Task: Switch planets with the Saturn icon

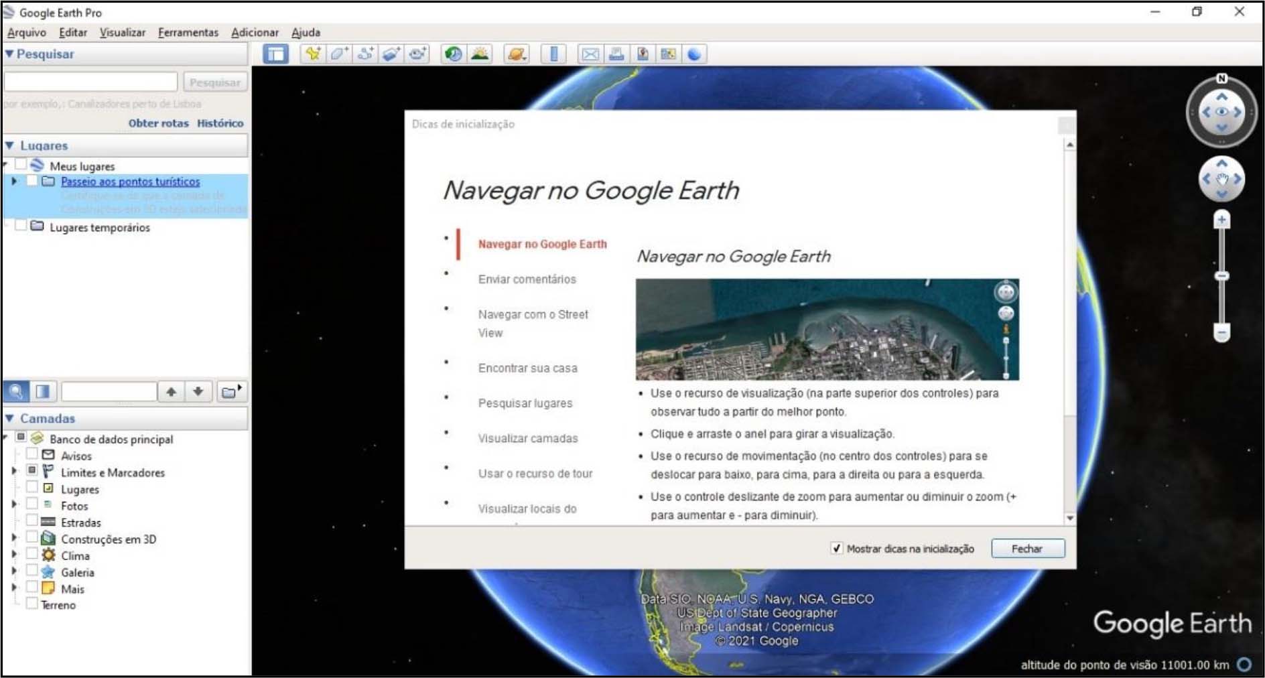Action: pyautogui.click(x=517, y=54)
